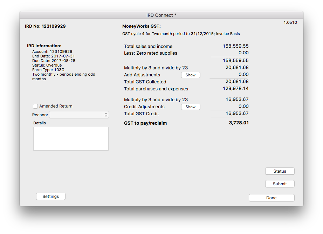Show the Add Adjustments breakdown
Image resolution: width=323 pixels, height=234 pixels.
[x=191, y=75]
